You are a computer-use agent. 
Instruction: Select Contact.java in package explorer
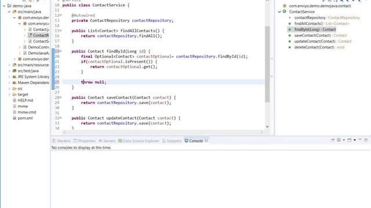(x=41, y=29)
